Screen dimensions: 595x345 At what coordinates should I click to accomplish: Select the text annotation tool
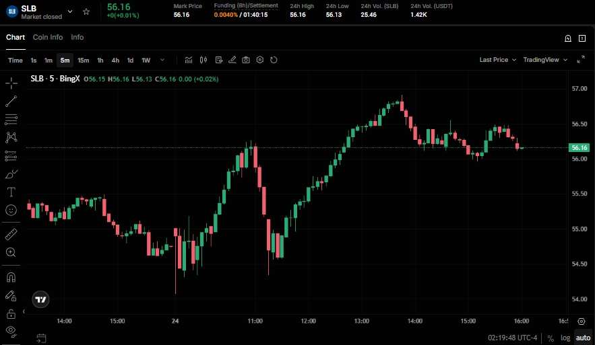pos(11,192)
